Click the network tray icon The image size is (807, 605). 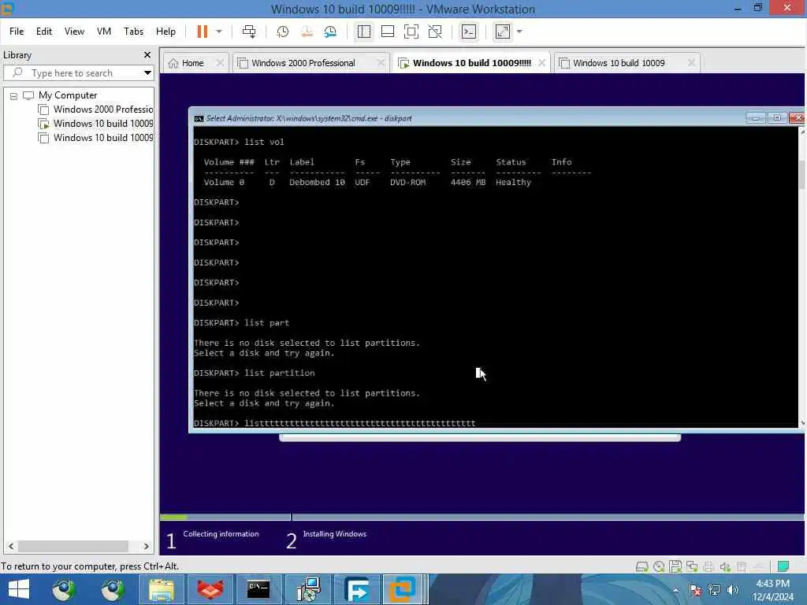714,590
